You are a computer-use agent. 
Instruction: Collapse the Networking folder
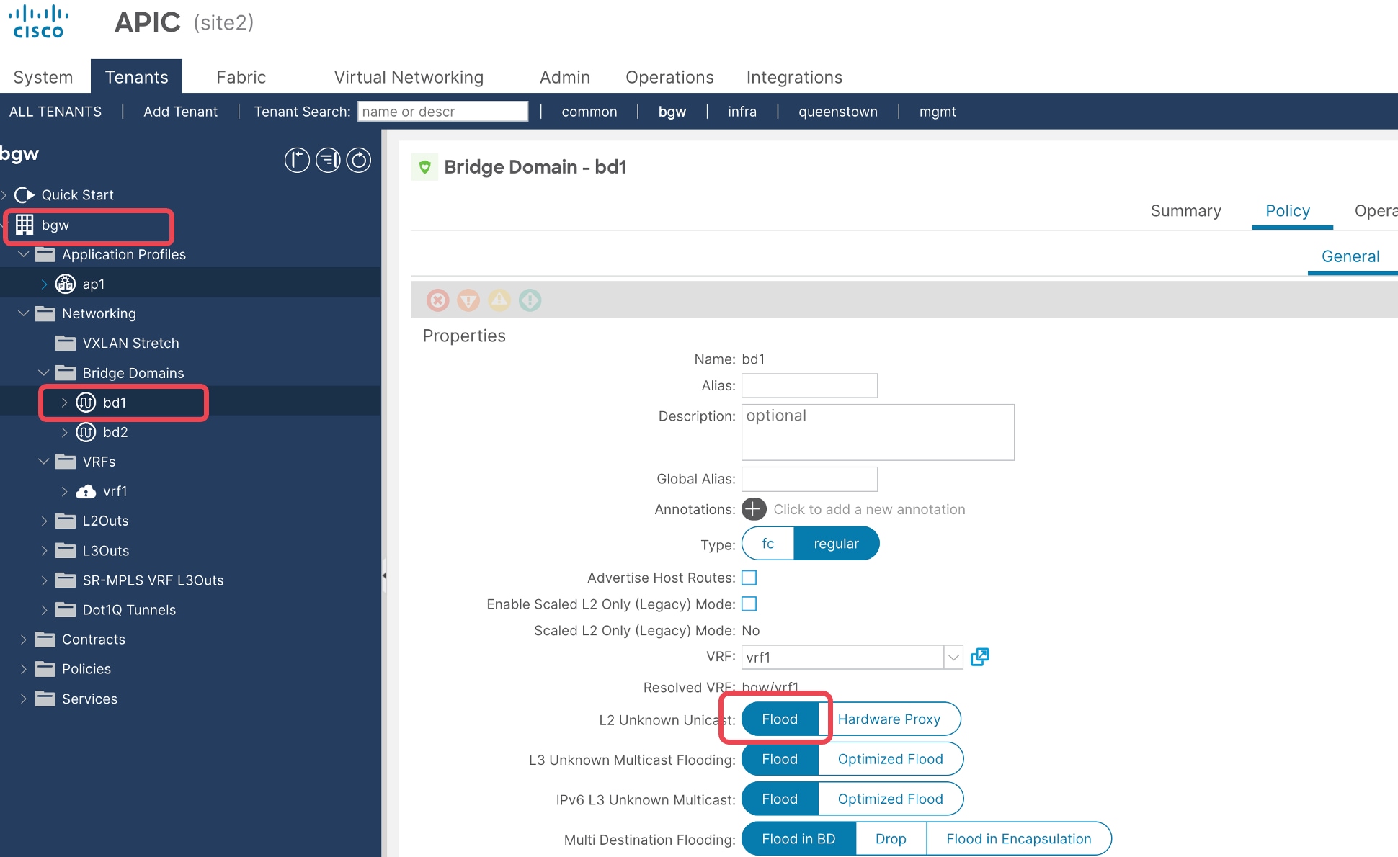[24, 313]
